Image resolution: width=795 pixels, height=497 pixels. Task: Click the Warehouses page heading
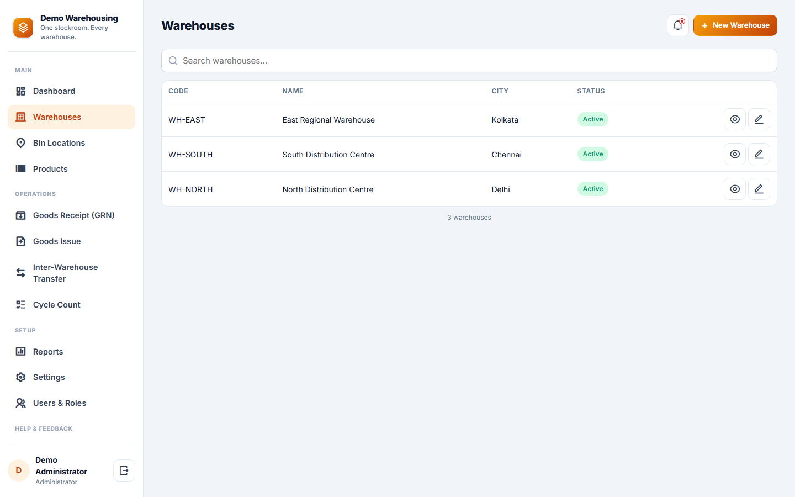click(198, 25)
